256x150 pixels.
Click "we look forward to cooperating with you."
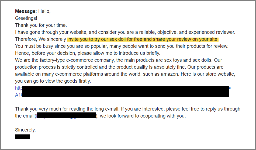pyautogui.click(x=143, y=116)
